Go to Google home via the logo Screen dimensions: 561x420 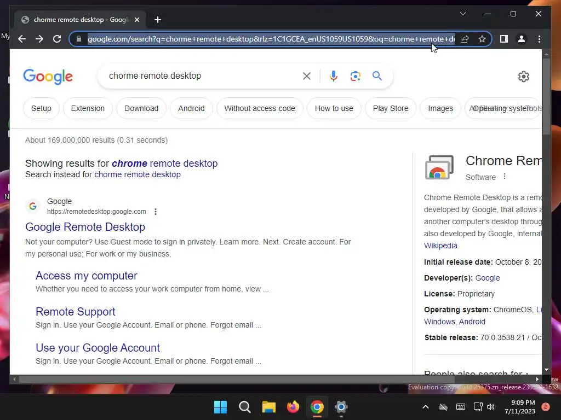pyautogui.click(x=48, y=77)
